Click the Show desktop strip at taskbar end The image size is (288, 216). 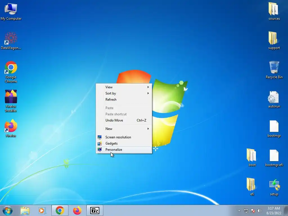click(x=286, y=210)
